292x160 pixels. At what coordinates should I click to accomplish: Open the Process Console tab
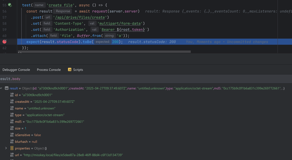49,70
